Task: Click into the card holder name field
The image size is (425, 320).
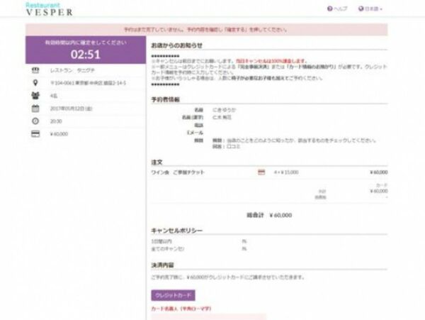Action: click(199, 316)
